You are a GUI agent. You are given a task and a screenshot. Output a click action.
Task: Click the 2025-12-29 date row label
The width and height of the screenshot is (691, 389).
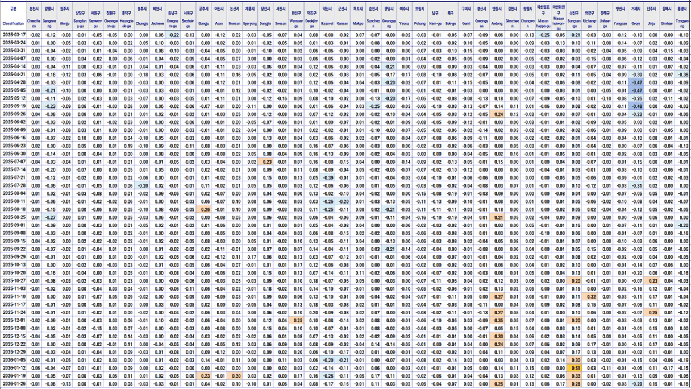pyautogui.click(x=14, y=352)
